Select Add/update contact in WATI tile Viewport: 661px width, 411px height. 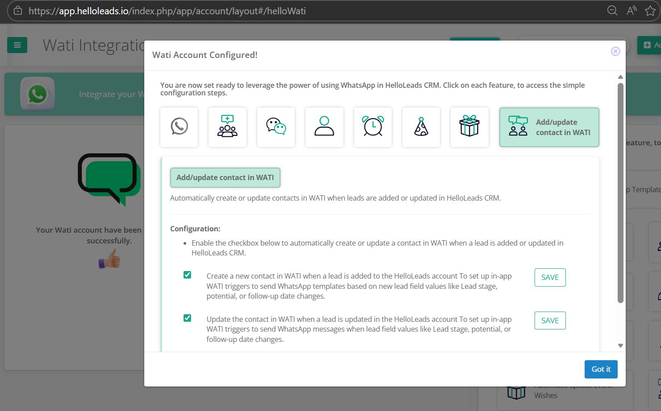pyautogui.click(x=549, y=127)
